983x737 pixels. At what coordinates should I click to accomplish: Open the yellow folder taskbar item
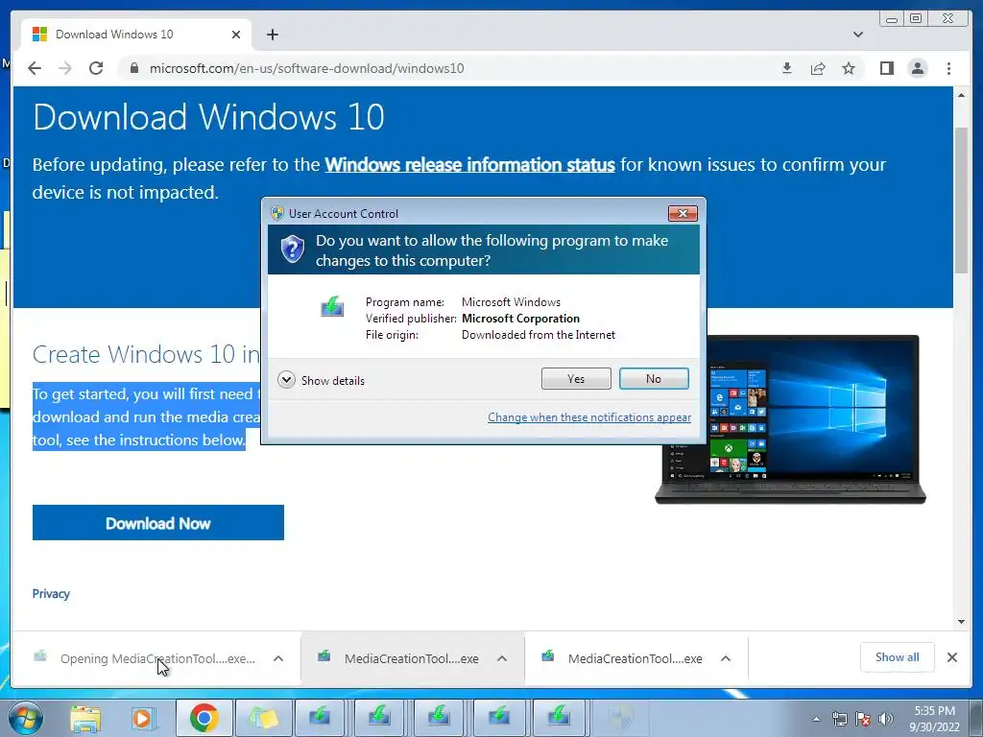click(x=263, y=718)
